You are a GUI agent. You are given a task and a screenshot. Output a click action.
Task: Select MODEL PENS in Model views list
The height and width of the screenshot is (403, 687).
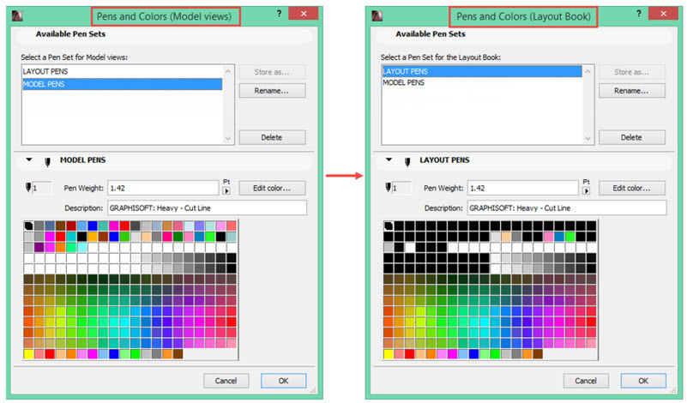123,84
